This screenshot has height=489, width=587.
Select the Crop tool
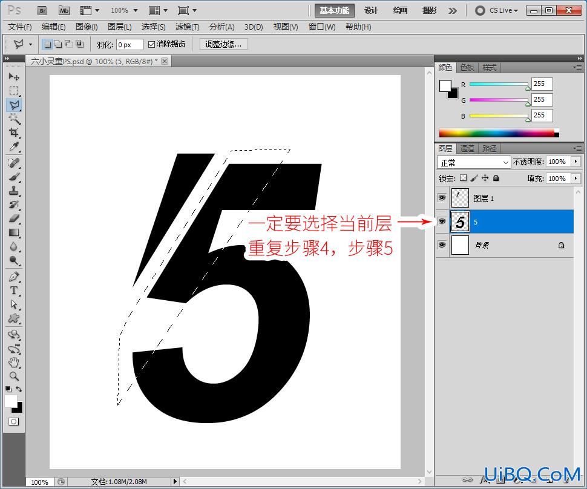[x=14, y=133]
